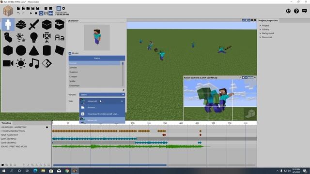Select the Particle spawner icon

21,38
